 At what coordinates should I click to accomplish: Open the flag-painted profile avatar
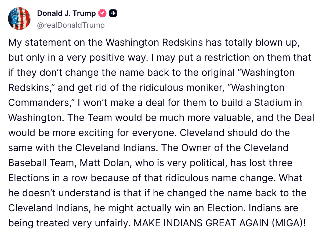[x=19, y=19]
